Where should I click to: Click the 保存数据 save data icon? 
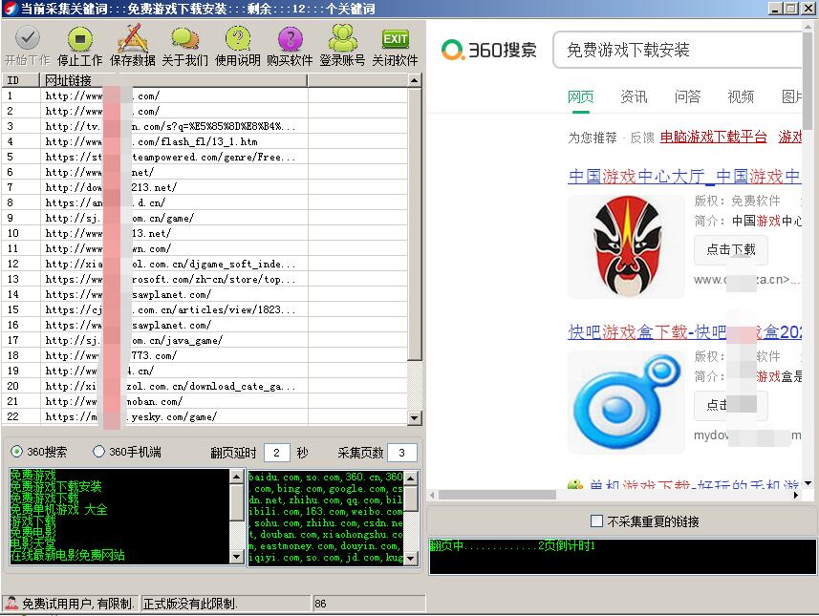click(x=132, y=39)
